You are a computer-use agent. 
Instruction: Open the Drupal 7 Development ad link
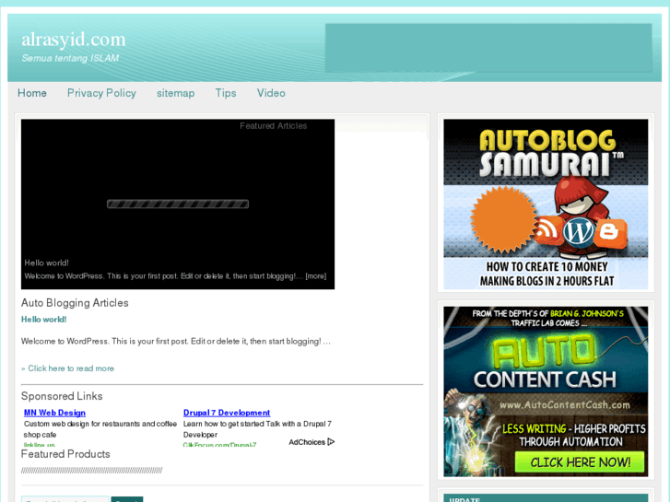[x=227, y=413]
